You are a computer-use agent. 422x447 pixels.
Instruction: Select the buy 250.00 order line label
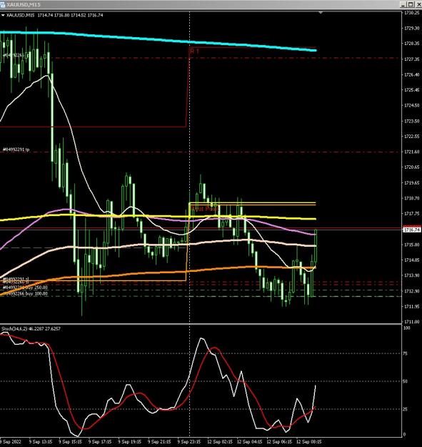pyautogui.click(x=25, y=288)
